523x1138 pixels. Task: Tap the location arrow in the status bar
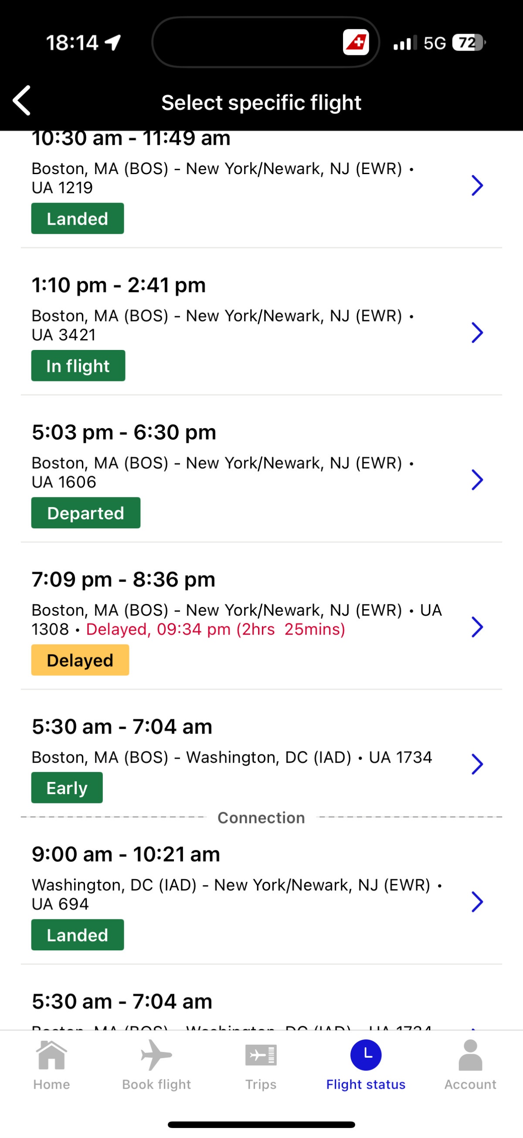(112, 43)
